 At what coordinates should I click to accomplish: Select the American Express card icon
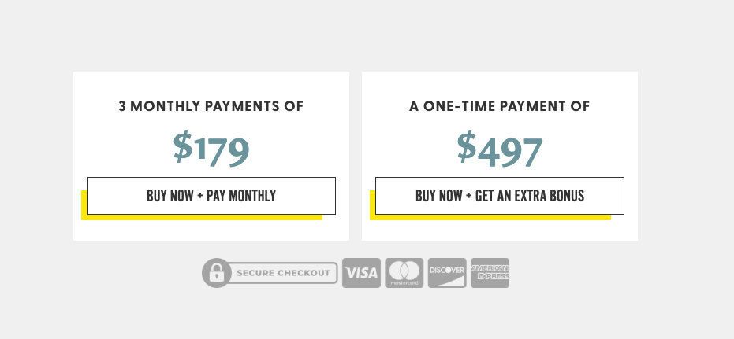[x=490, y=273]
